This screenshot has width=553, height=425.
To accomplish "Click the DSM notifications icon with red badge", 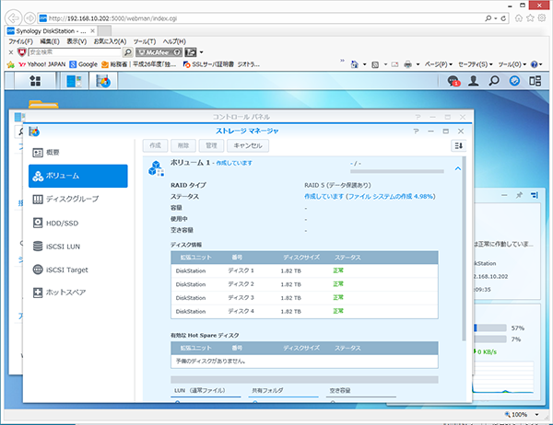I will click(x=453, y=82).
